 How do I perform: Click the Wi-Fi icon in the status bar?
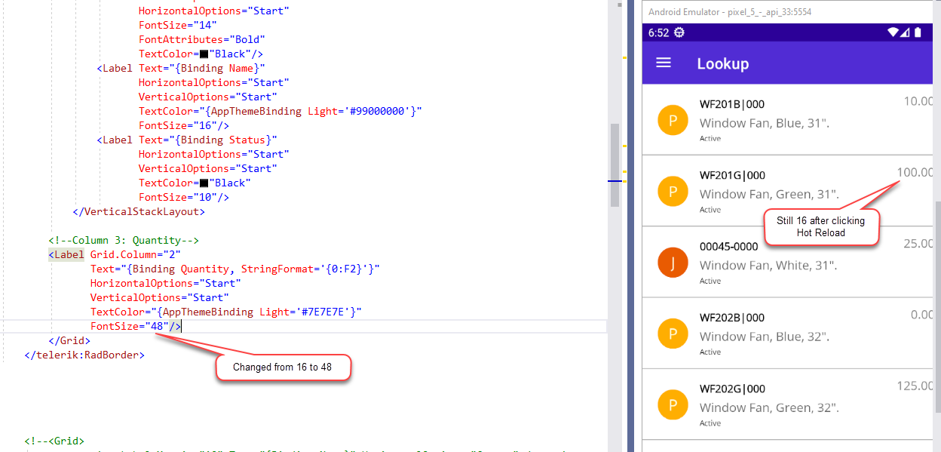coord(893,32)
